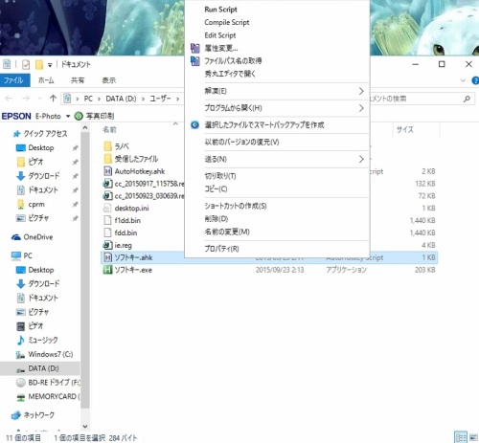Select the ラノベ folder
Image resolution: width=479 pixels, height=443 pixels.
tap(117, 146)
